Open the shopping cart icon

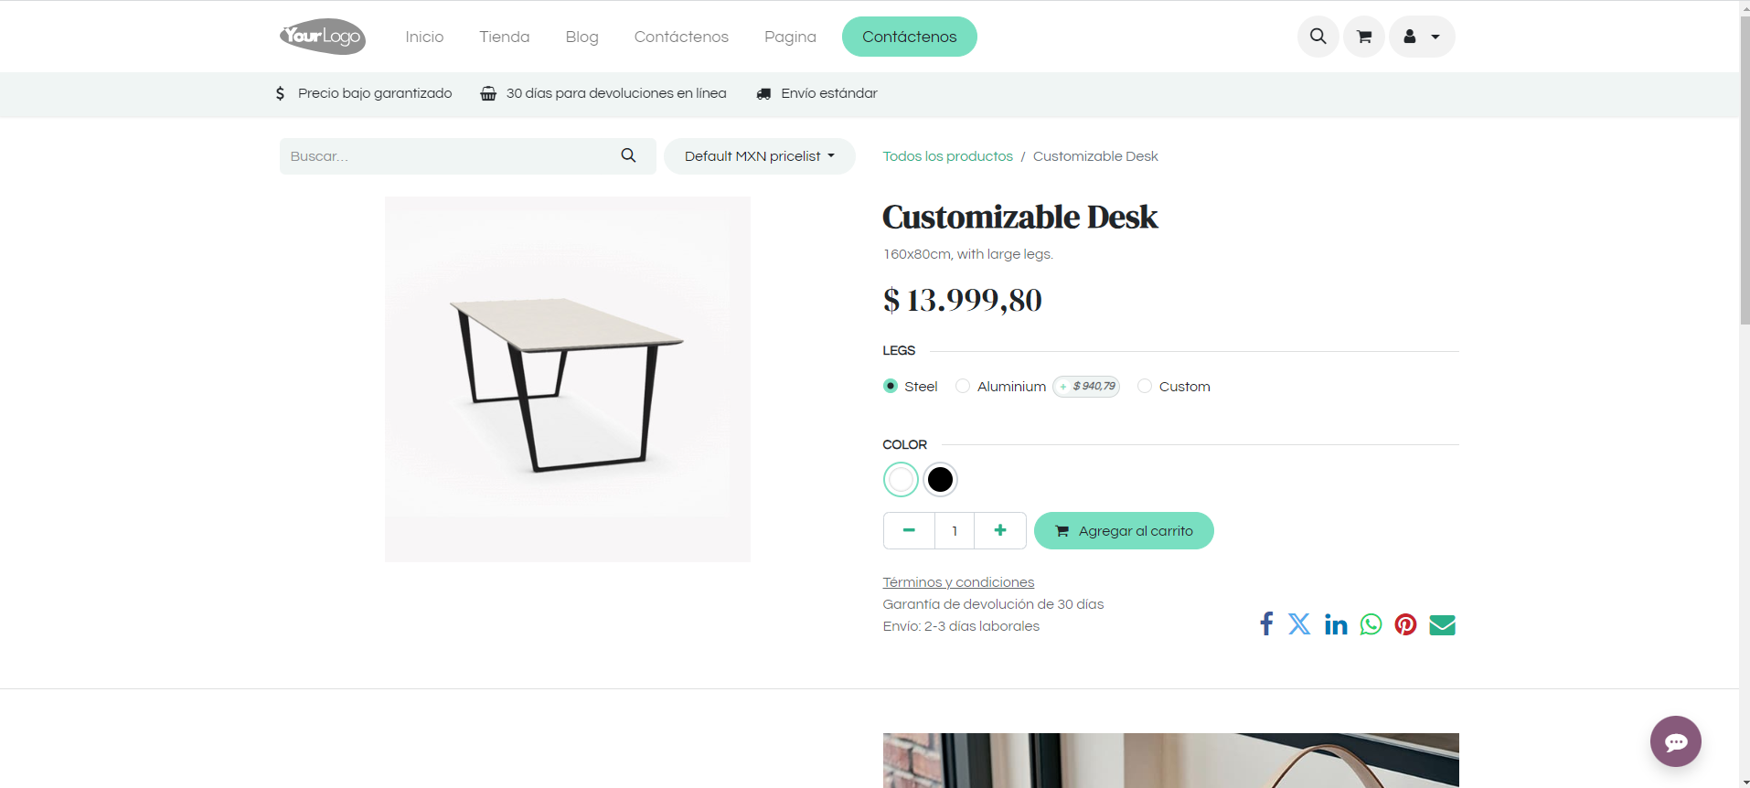1364,37
